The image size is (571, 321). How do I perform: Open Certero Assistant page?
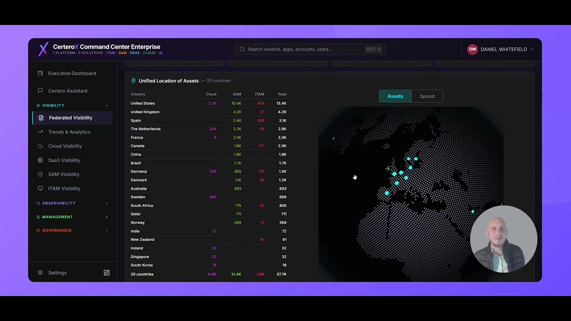[x=72, y=91]
